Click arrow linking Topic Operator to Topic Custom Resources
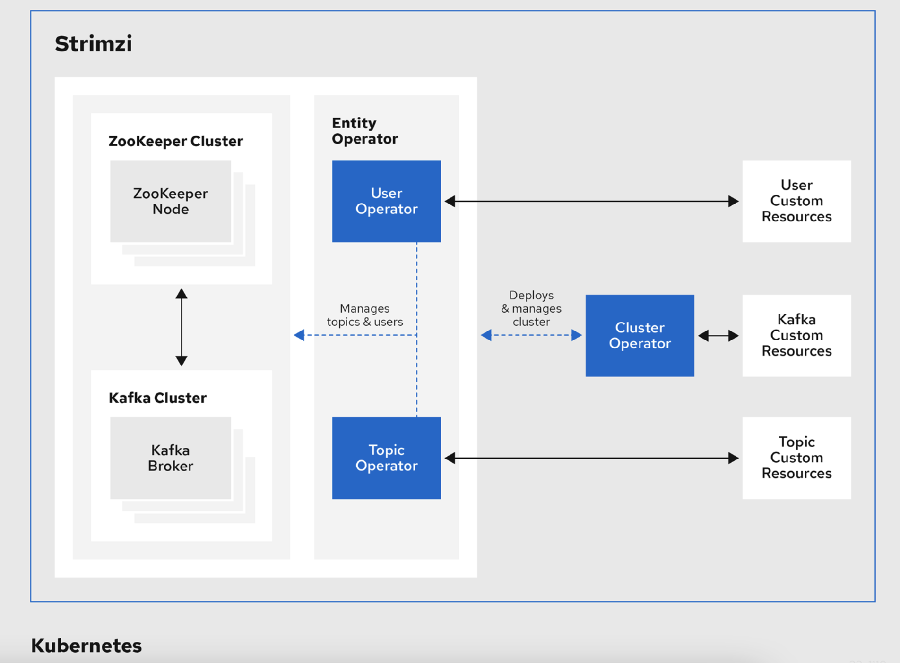 click(x=591, y=458)
